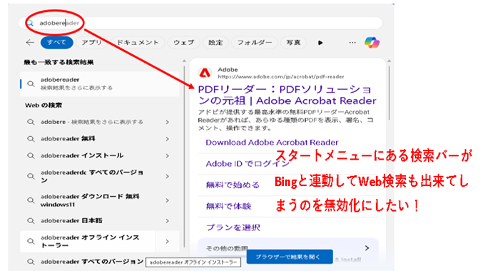This screenshot has height=278, width=485.
Task: Open the adobe.com/jp/acrobat/pdf-reader URL
Action: click(281, 77)
